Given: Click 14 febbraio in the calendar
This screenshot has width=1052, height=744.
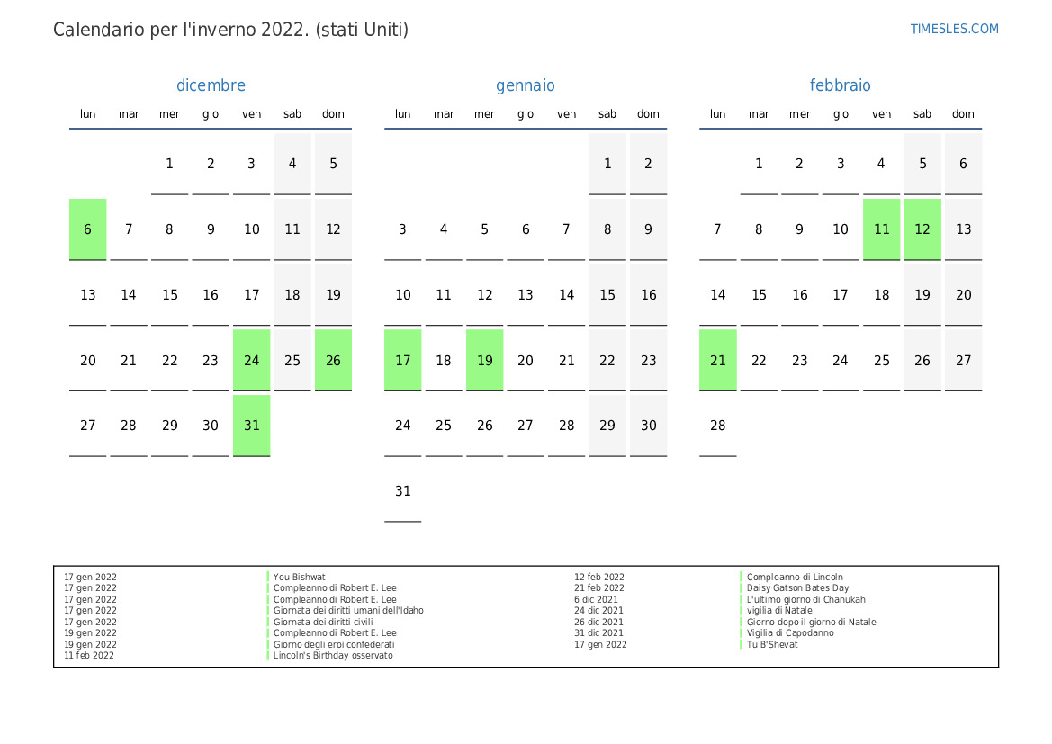Looking at the screenshot, I should click(x=718, y=294).
